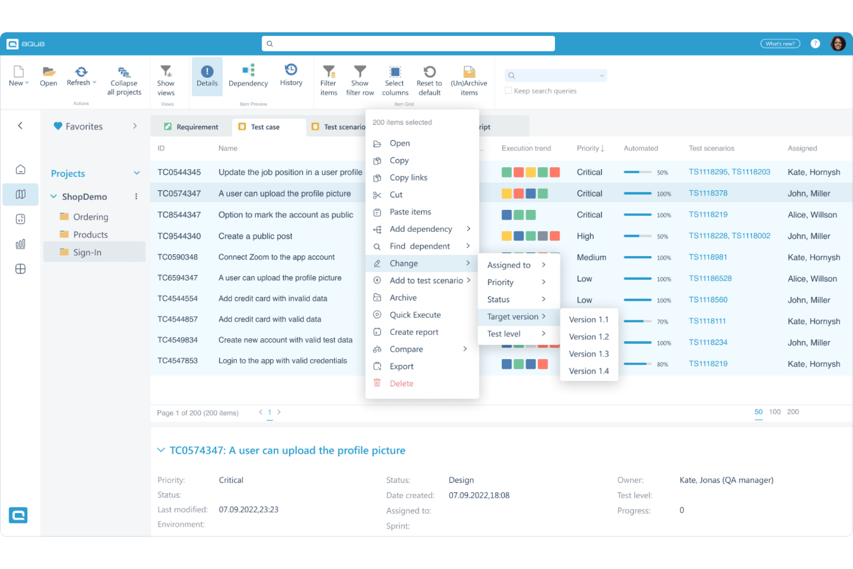Expand Find dependent submenu

point(468,246)
